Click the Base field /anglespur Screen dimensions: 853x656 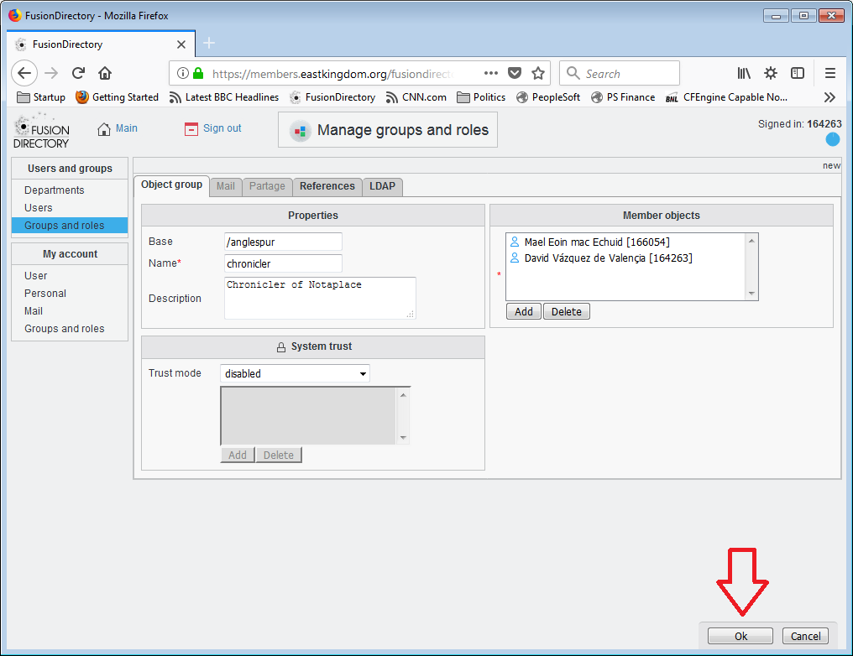[x=283, y=242]
